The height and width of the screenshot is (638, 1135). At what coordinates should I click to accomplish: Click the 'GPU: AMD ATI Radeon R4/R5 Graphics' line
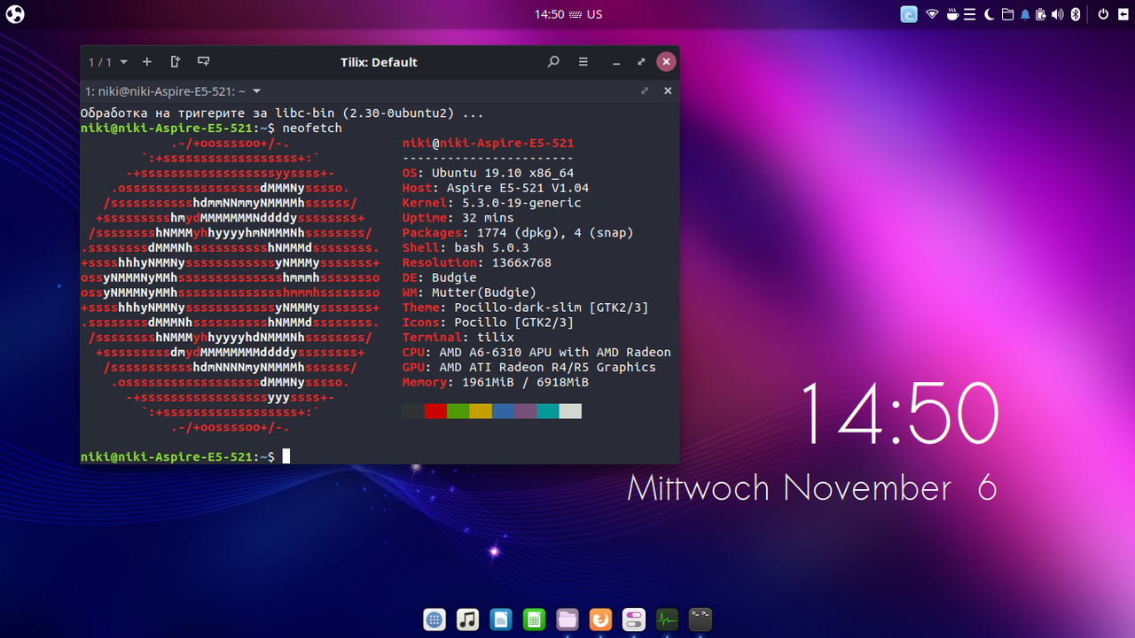[x=529, y=368]
